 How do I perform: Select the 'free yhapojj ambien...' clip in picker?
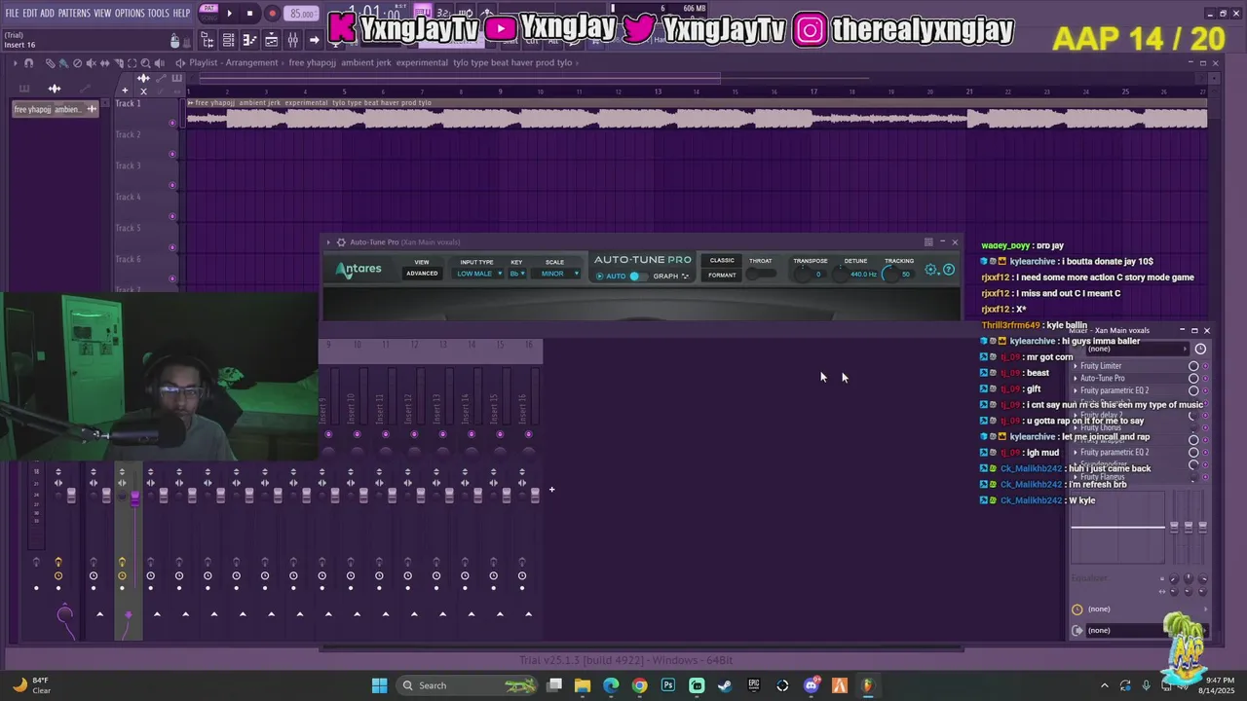coord(56,109)
